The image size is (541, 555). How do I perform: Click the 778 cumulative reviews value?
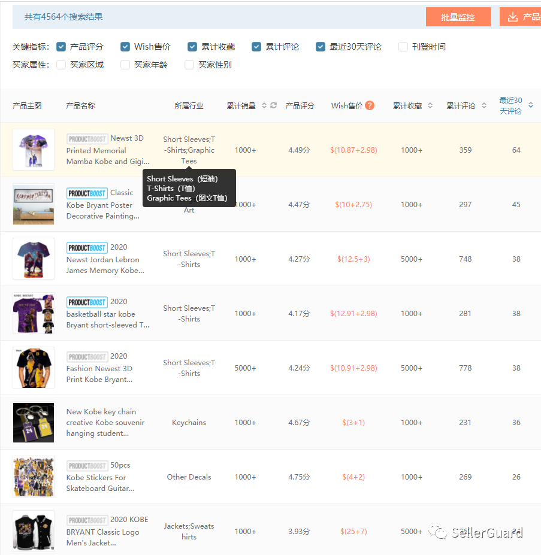point(465,368)
